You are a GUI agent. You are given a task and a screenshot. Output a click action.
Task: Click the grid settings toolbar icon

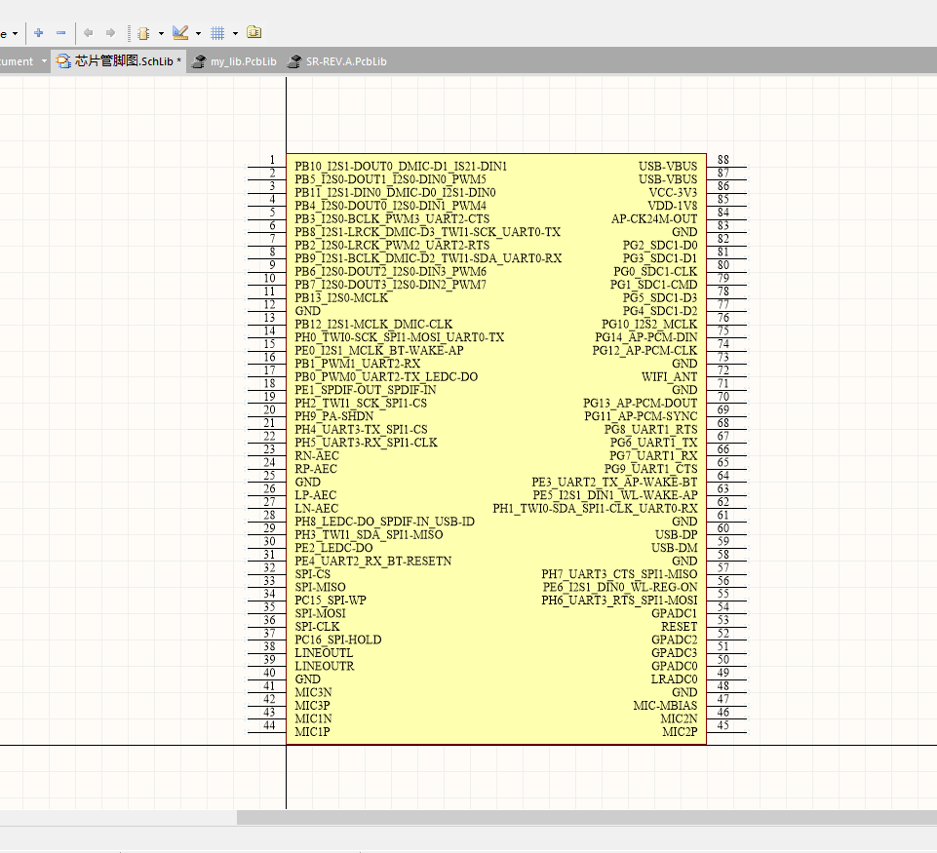click(217, 32)
